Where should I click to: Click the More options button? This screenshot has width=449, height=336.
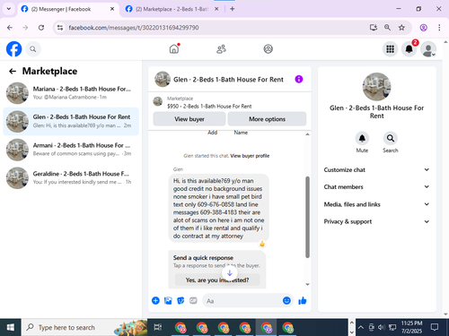(267, 119)
